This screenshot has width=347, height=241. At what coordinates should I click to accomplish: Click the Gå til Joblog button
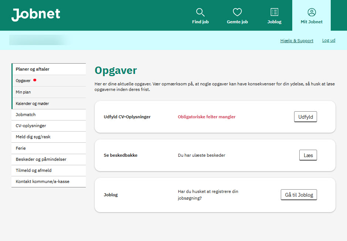pyautogui.click(x=299, y=195)
